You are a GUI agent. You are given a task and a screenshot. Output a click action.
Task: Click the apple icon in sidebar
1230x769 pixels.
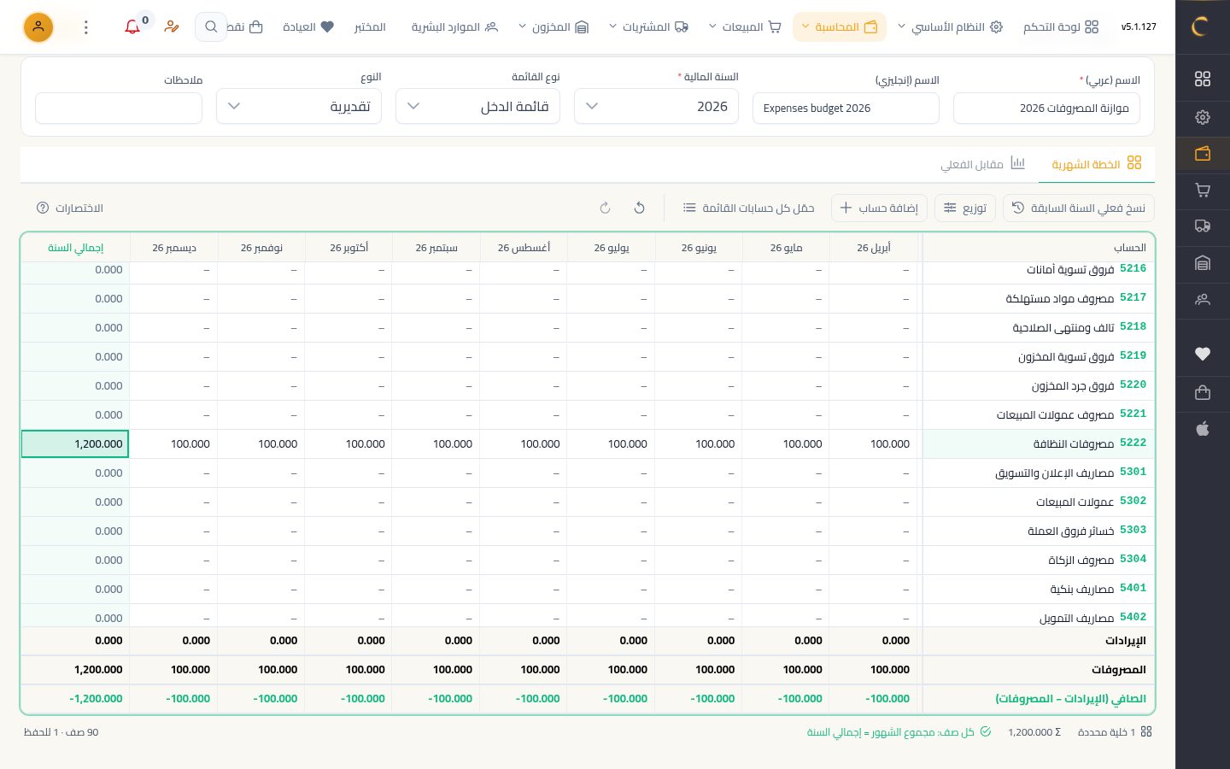[x=1203, y=429]
